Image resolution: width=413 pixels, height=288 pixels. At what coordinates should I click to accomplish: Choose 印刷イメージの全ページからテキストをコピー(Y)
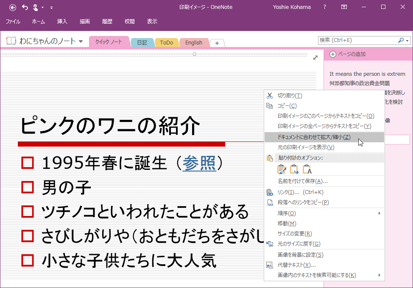pyautogui.click(x=324, y=126)
